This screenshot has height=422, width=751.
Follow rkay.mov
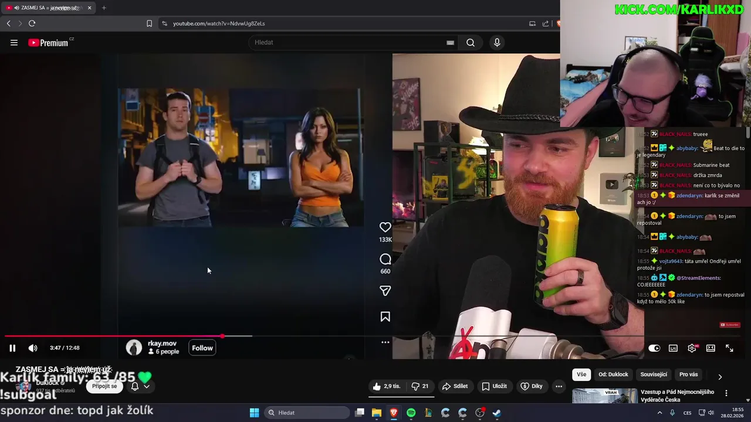tap(202, 348)
